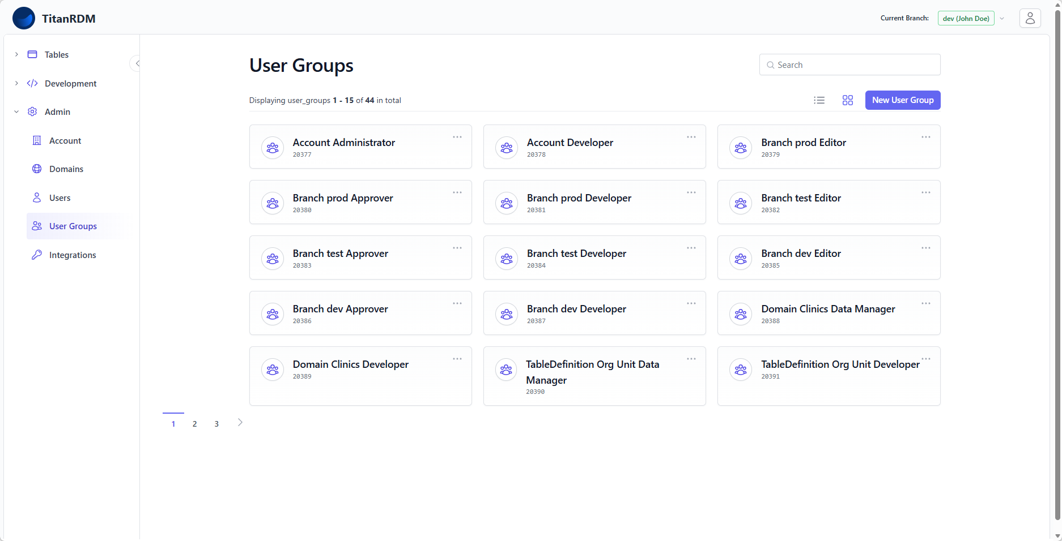Open options for TableDefinition Org Unit Developer
This screenshot has height=541, width=1062.
tap(925, 359)
